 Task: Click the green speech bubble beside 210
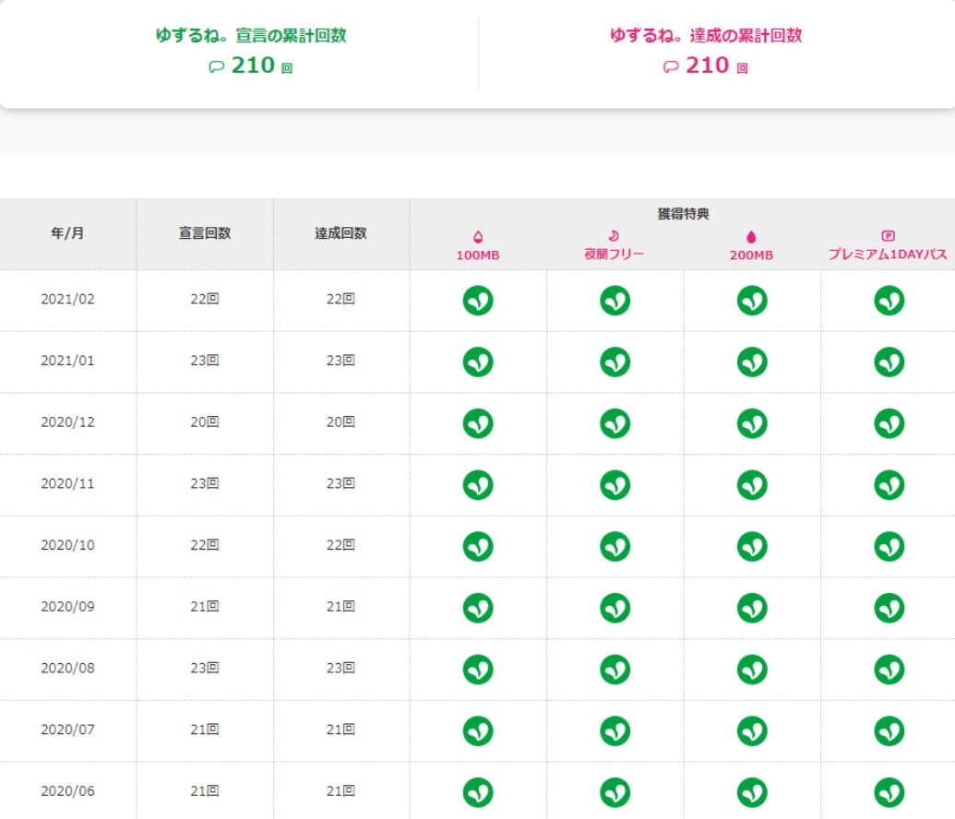coord(217,66)
